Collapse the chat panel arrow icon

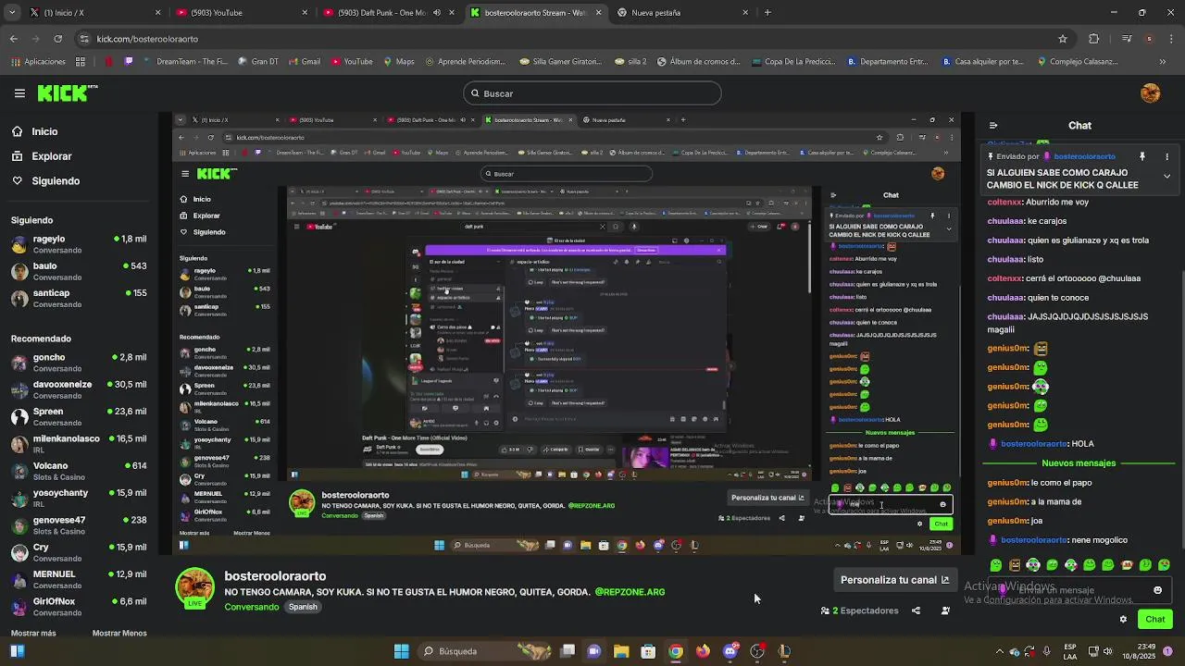[993, 126]
